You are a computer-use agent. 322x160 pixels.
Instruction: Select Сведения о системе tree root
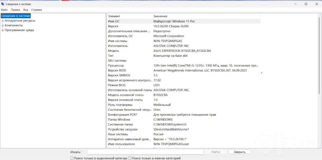[x=16, y=16]
